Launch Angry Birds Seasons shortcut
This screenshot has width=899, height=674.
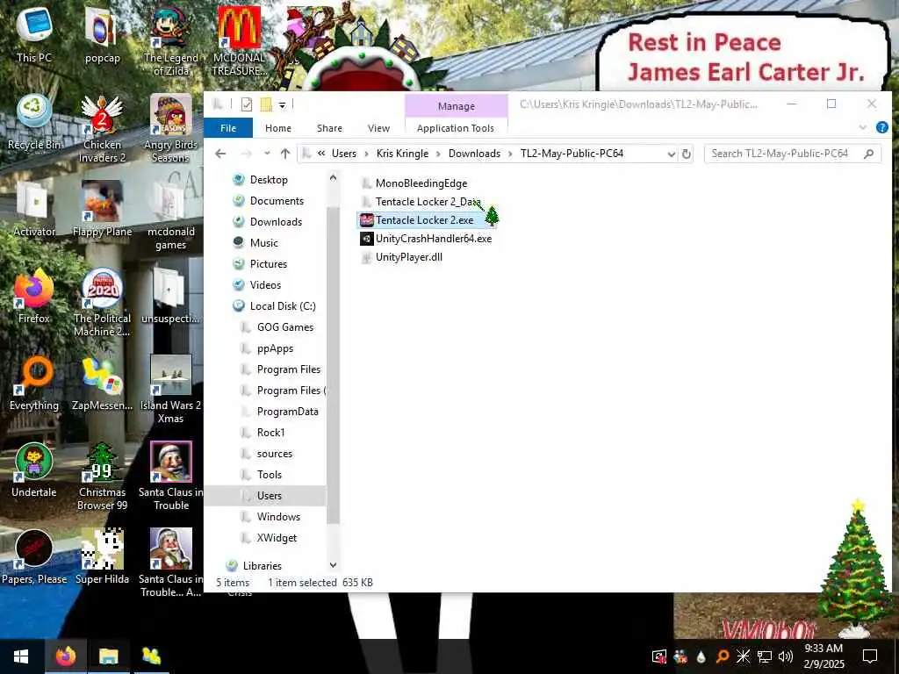point(170,129)
